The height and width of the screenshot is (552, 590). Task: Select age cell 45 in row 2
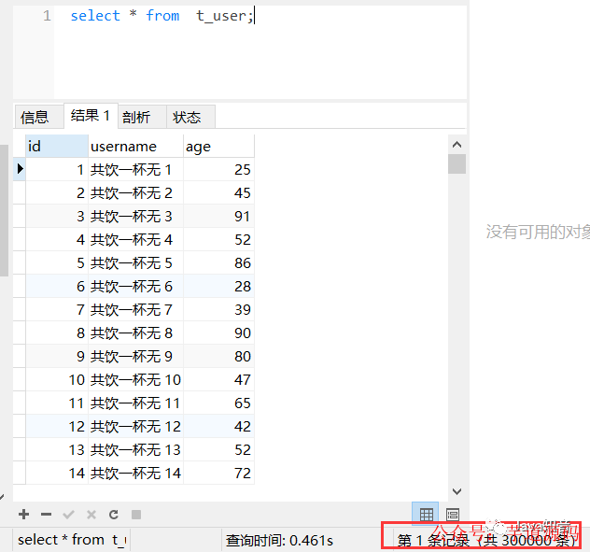(x=218, y=192)
